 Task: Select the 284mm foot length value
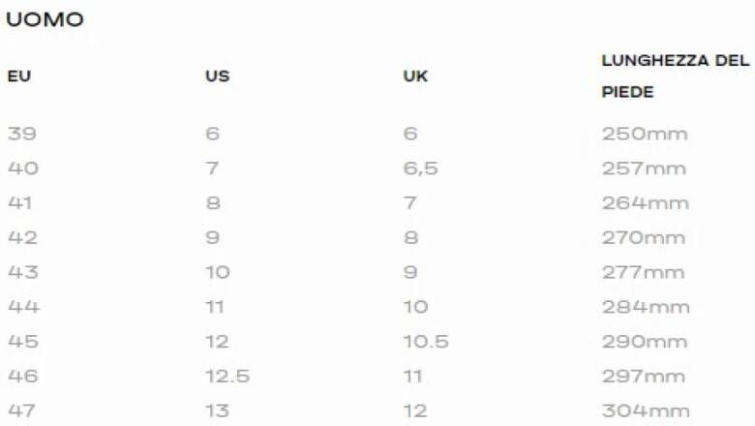(x=645, y=307)
